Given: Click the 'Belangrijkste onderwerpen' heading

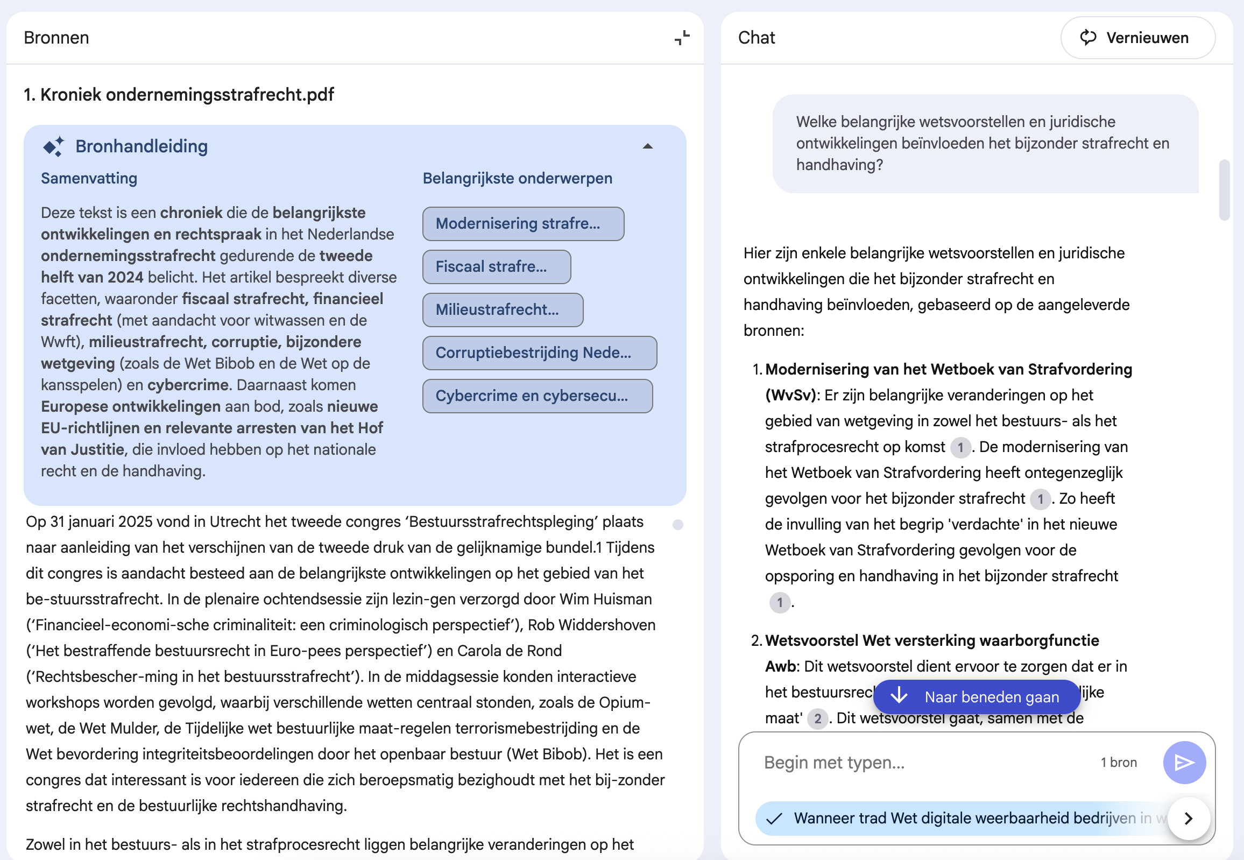Looking at the screenshot, I should (x=517, y=178).
